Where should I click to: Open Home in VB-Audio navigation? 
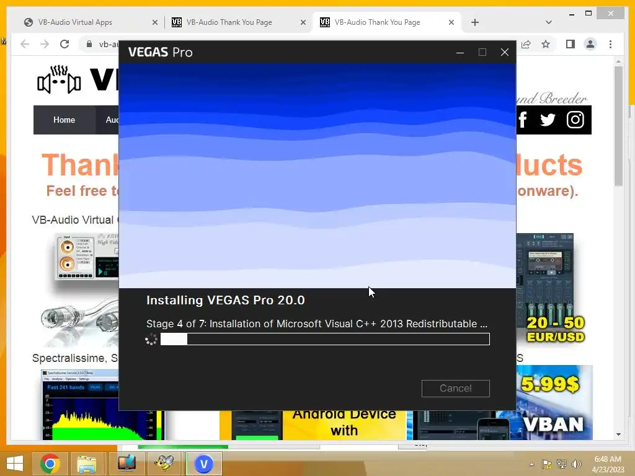(x=64, y=120)
